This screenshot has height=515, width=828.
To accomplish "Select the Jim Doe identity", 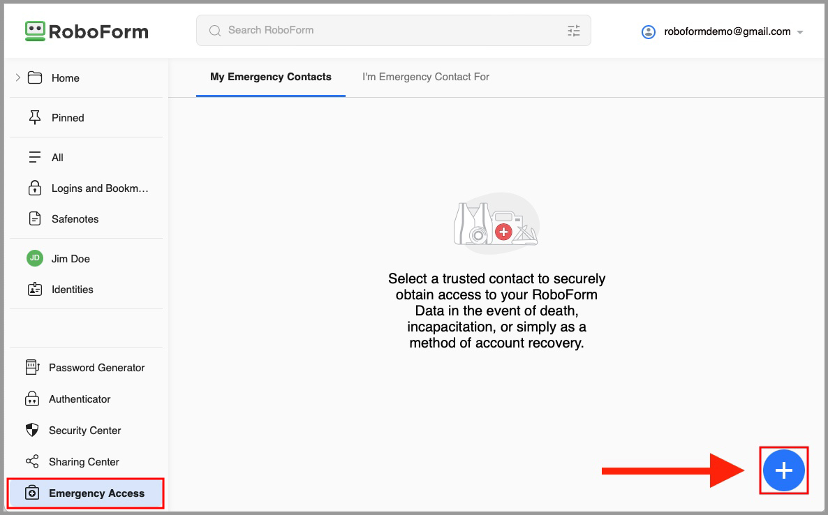I will tap(71, 259).
